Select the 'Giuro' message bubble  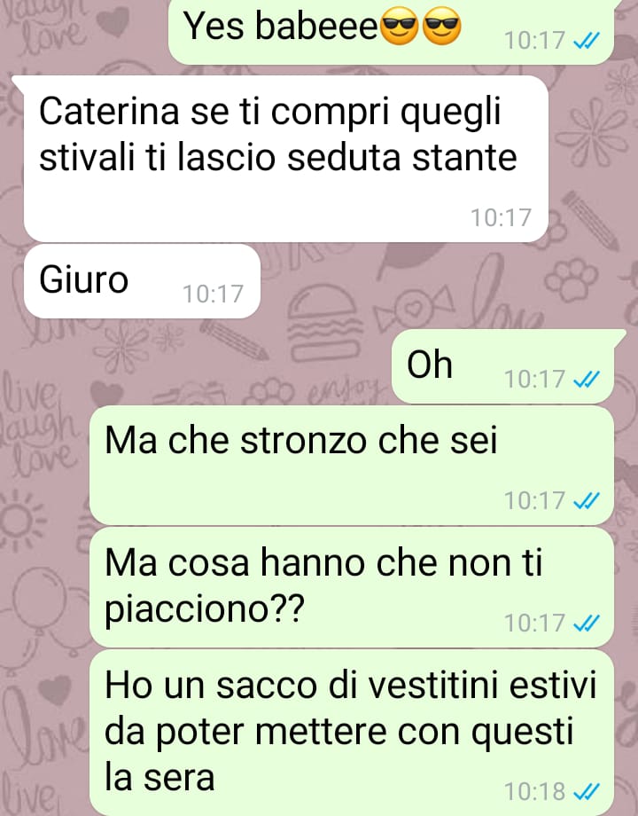coord(142,281)
